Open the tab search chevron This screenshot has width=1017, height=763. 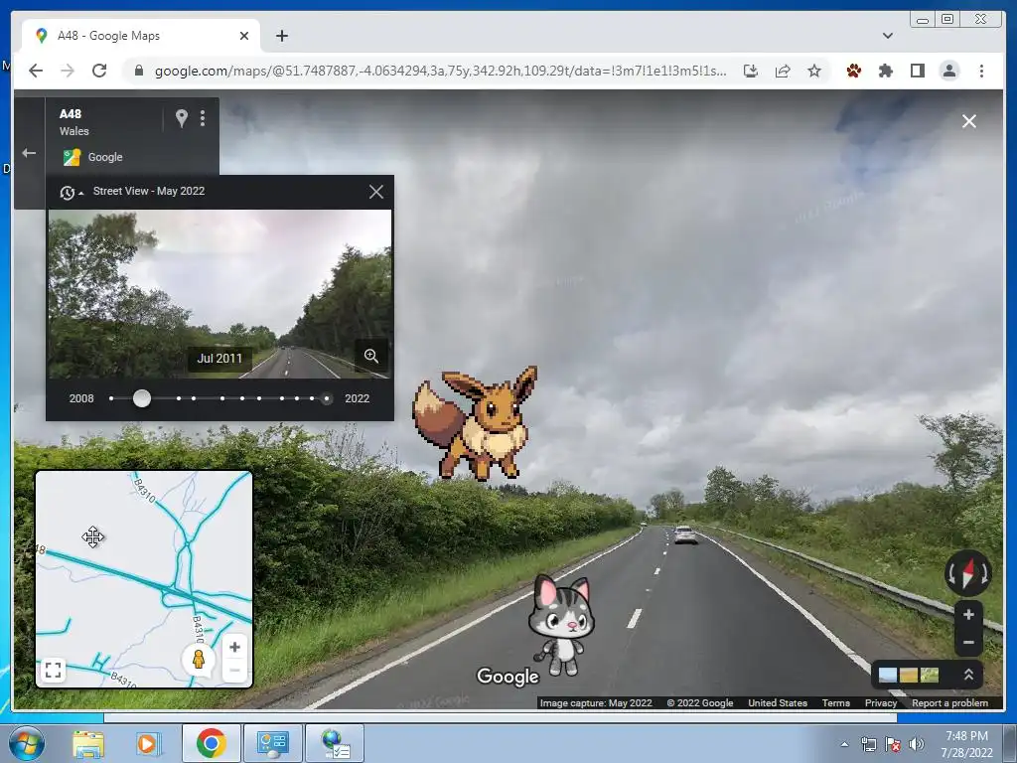[x=887, y=36]
